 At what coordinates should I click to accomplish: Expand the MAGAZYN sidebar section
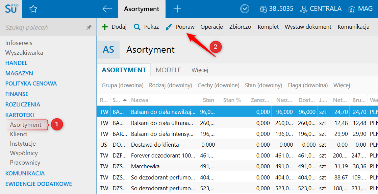19,73
